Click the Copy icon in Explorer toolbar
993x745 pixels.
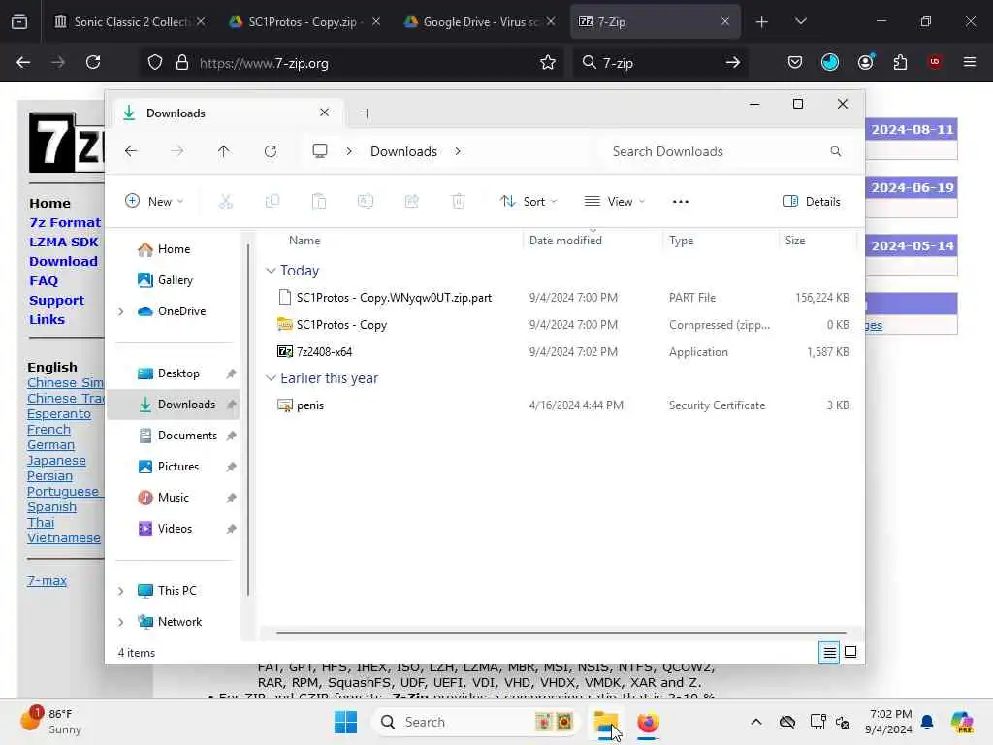272,202
